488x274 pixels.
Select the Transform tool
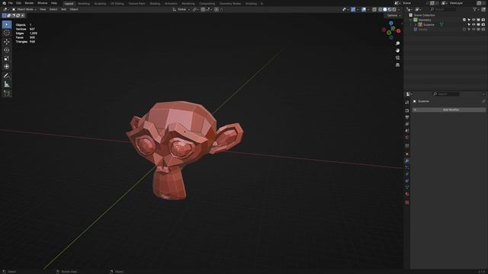[x=7, y=66]
